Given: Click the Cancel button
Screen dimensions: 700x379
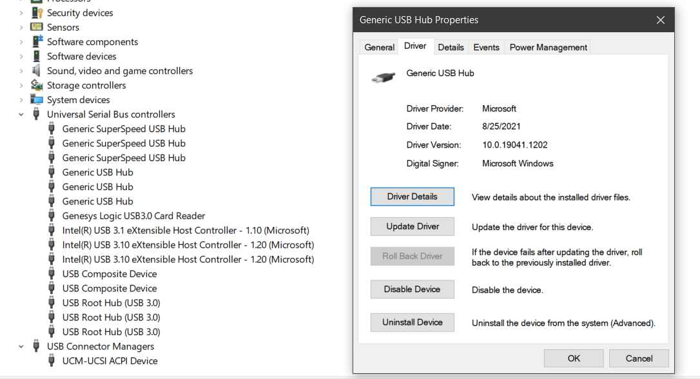Looking at the screenshot, I should coord(638,358).
